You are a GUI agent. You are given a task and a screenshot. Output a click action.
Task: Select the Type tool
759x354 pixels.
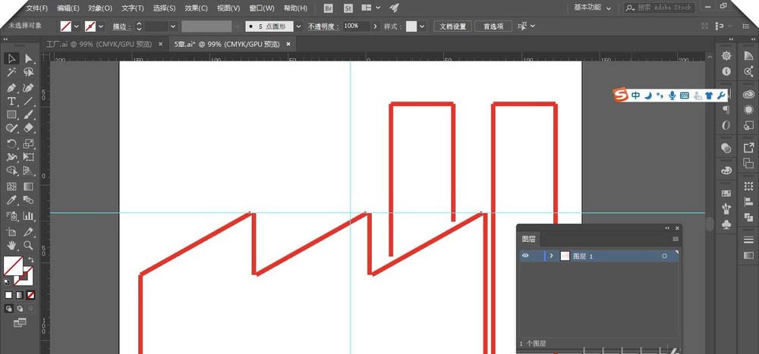click(11, 101)
